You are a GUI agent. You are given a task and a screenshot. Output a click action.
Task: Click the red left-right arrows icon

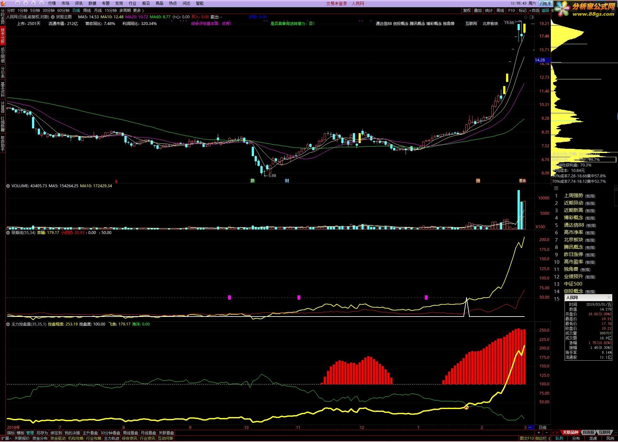tap(555, 432)
